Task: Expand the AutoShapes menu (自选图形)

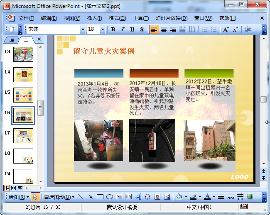Action: coord(59,197)
